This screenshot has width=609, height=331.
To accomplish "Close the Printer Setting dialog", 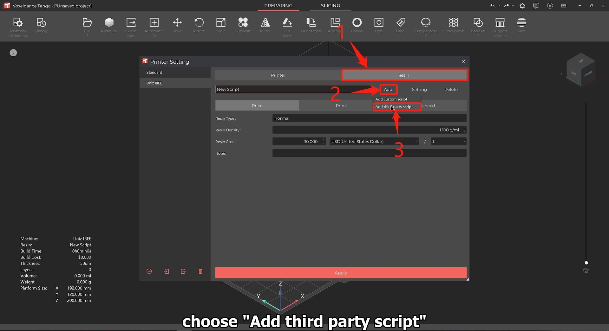I will pyautogui.click(x=464, y=61).
